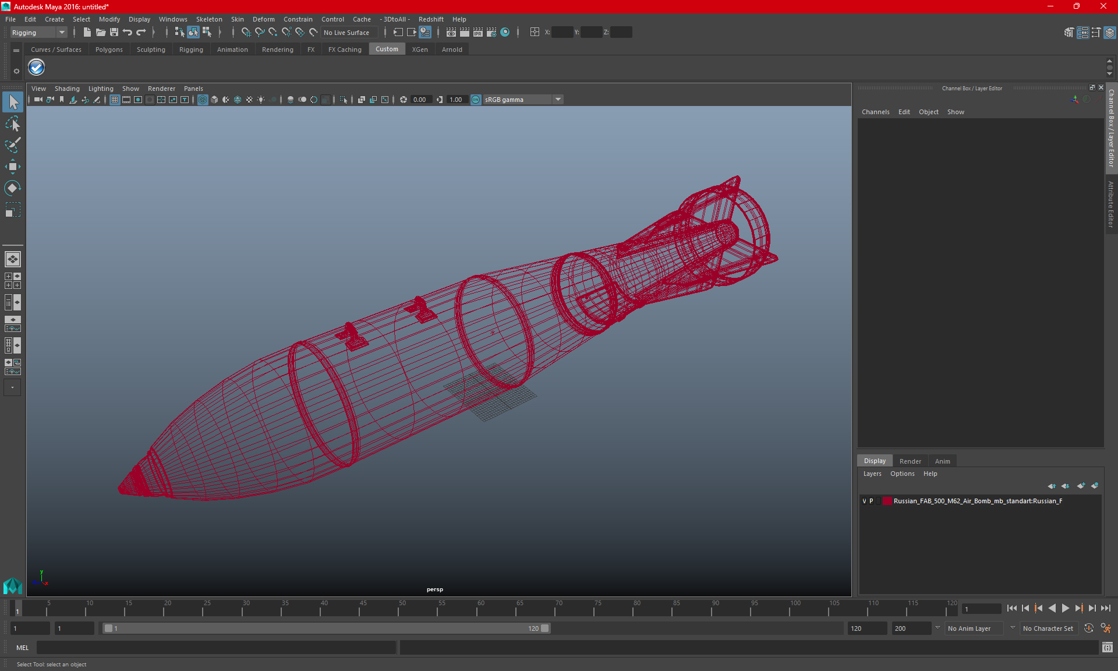Open a scene file
The height and width of the screenshot is (671, 1118).
point(100,33)
